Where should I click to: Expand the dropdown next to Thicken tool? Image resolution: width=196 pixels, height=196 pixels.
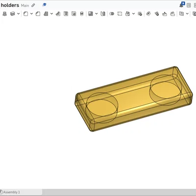click(19, 14)
